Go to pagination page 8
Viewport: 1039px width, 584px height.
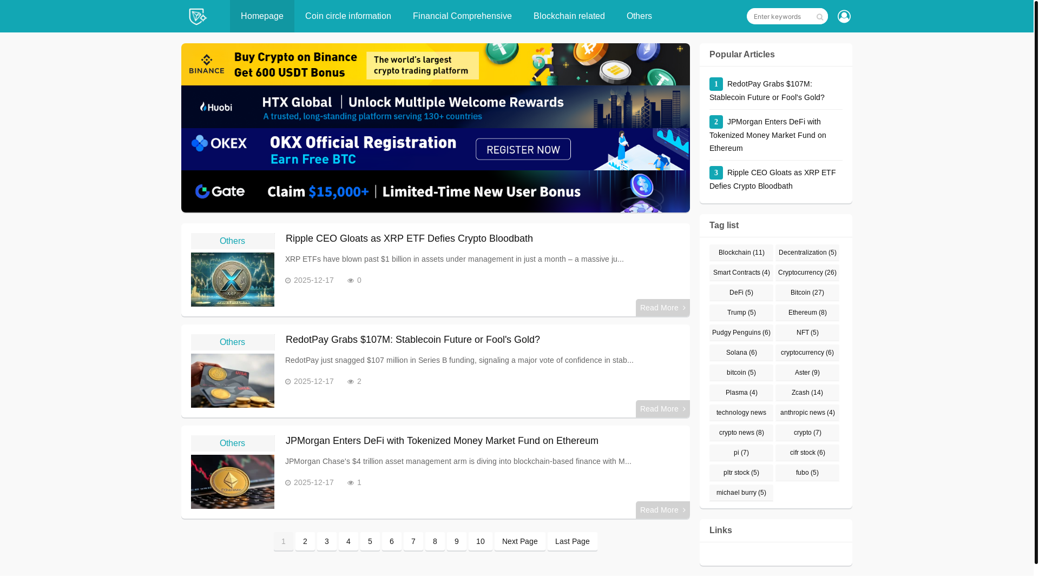coord(435,541)
